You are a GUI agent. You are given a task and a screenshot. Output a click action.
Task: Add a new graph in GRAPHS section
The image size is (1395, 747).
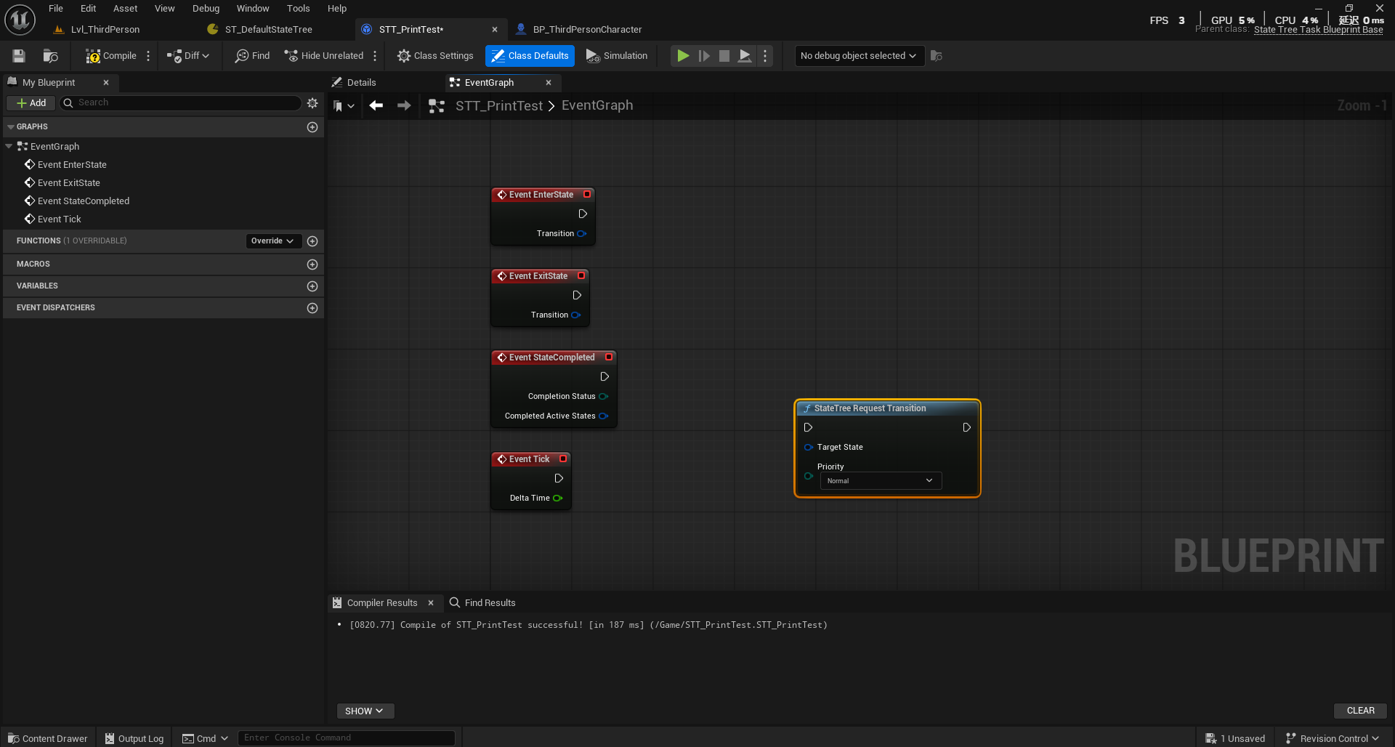(312, 127)
